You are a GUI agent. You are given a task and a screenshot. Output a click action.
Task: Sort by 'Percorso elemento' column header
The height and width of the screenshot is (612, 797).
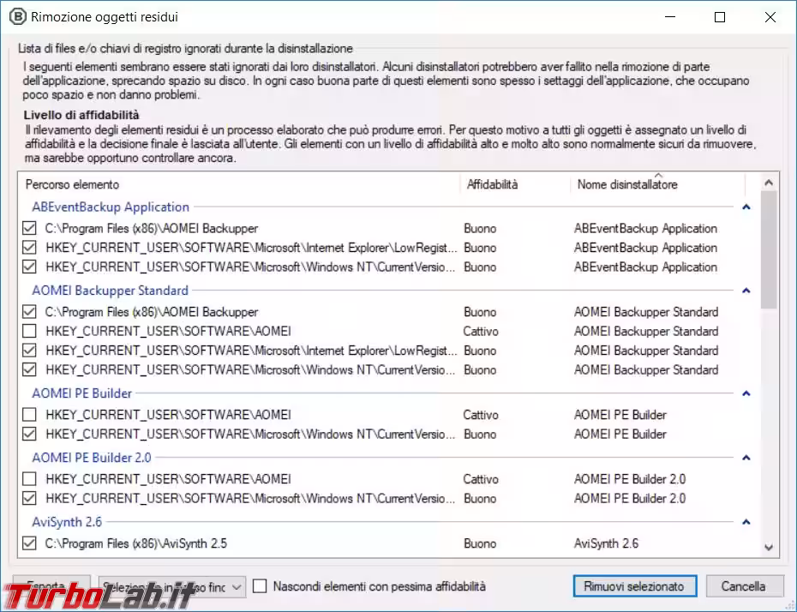coord(240,184)
